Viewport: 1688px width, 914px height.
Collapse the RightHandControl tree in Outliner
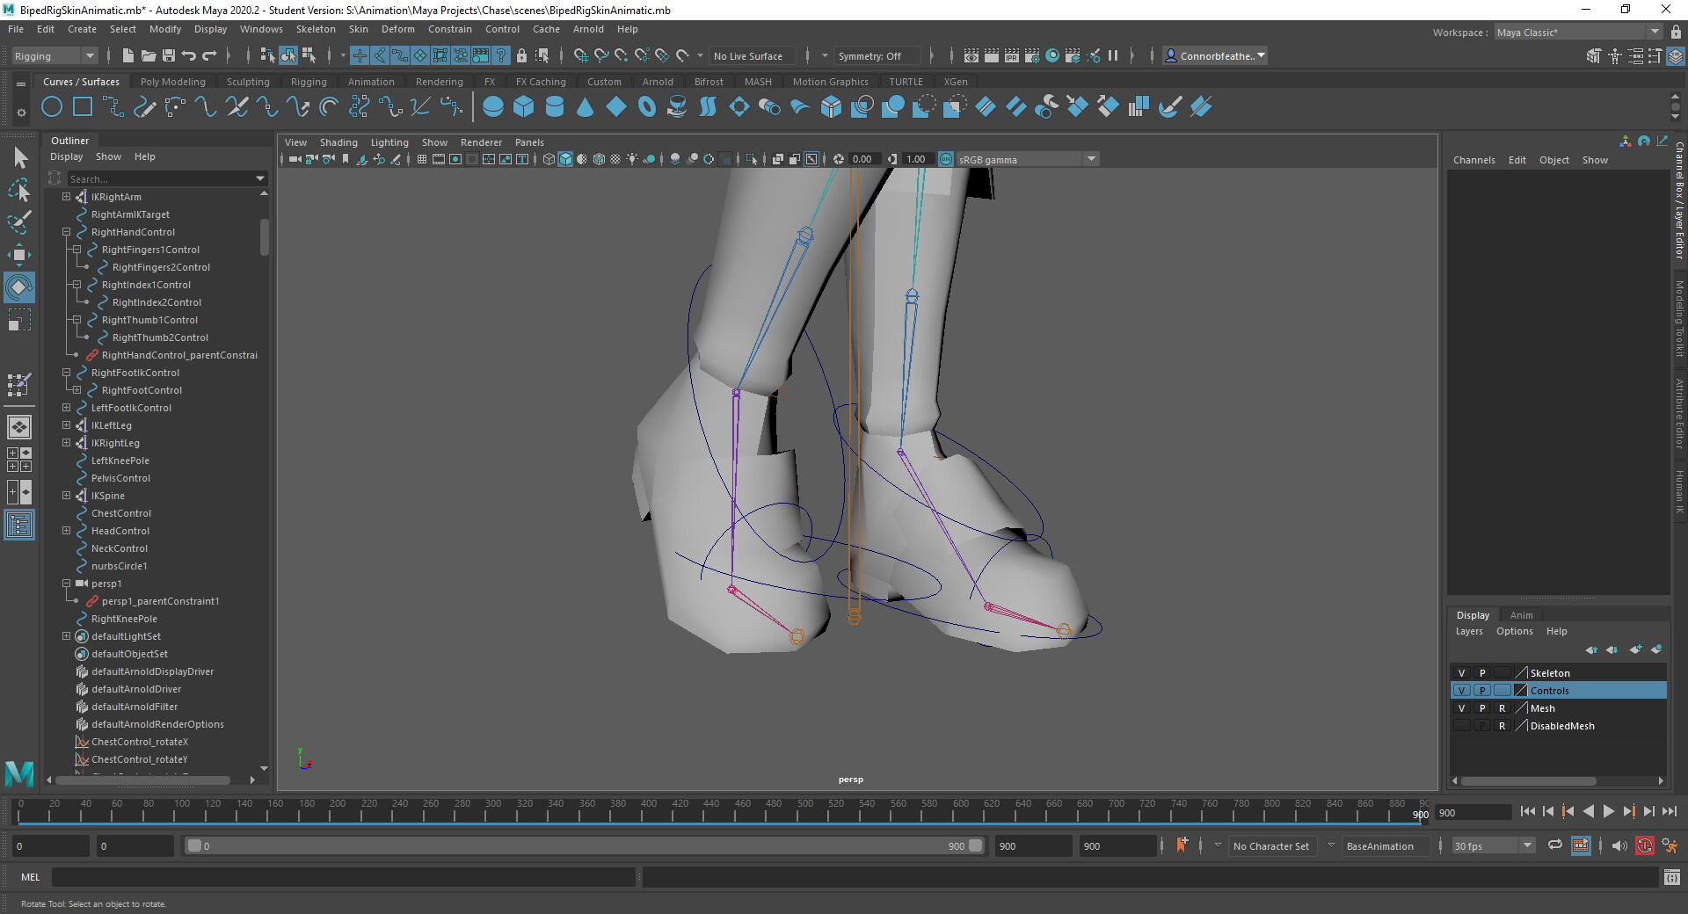coord(66,231)
